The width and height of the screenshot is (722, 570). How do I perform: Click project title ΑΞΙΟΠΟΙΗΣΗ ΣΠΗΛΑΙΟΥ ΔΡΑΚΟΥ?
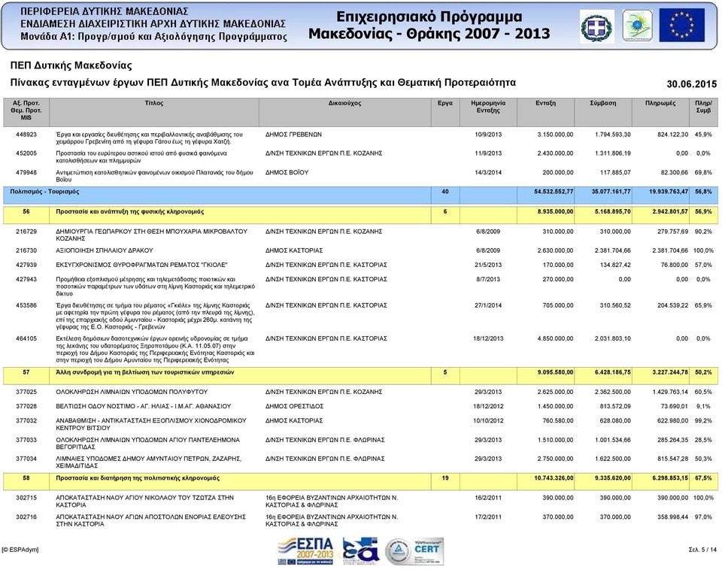click(x=105, y=250)
